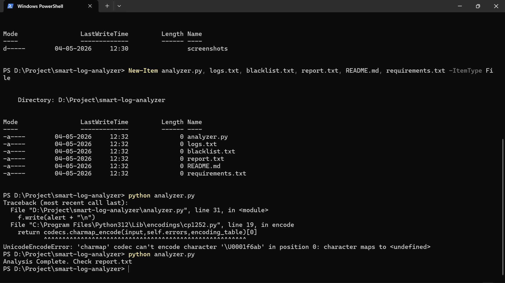The width and height of the screenshot is (505, 283).
Task: Click the 'line 31, in <module>' traceback line
Action: [139, 210]
